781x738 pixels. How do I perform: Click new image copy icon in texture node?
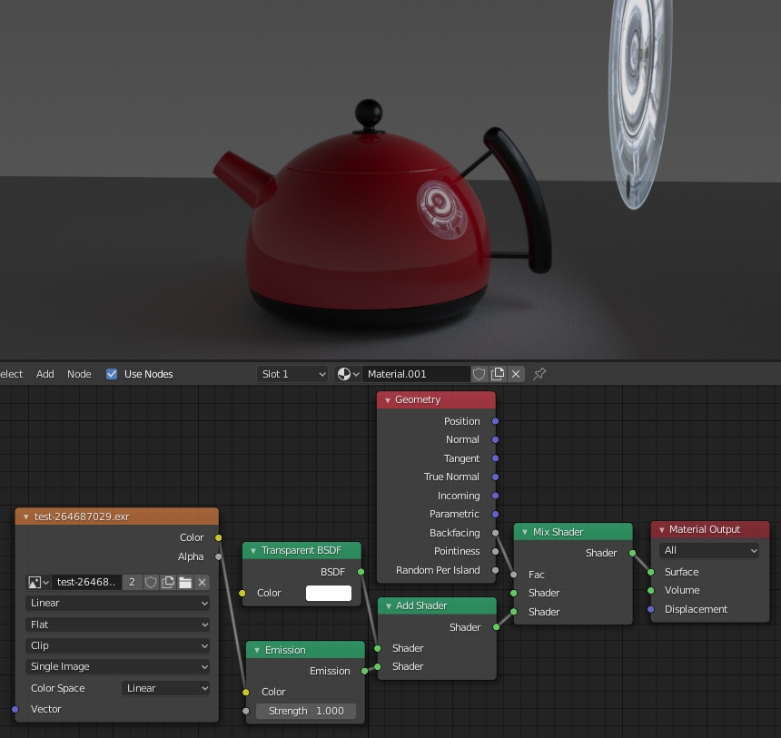pyautogui.click(x=168, y=582)
